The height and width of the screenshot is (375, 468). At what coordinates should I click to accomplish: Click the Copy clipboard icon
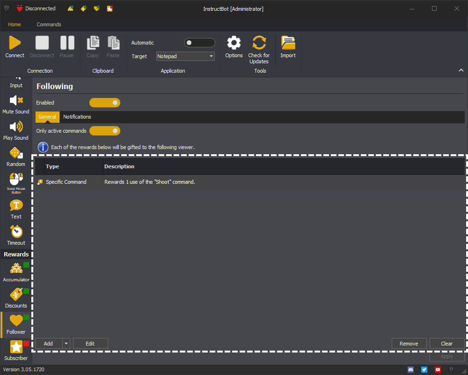[x=93, y=43]
